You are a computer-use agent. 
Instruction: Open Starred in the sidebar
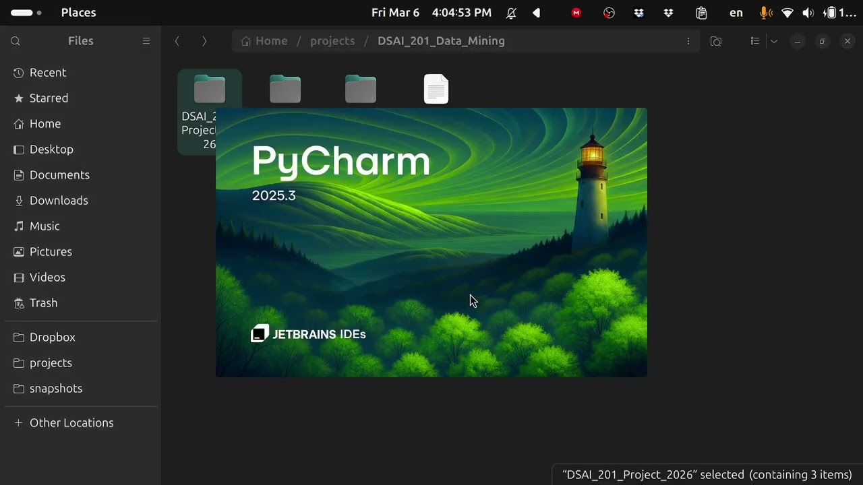(x=81, y=98)
